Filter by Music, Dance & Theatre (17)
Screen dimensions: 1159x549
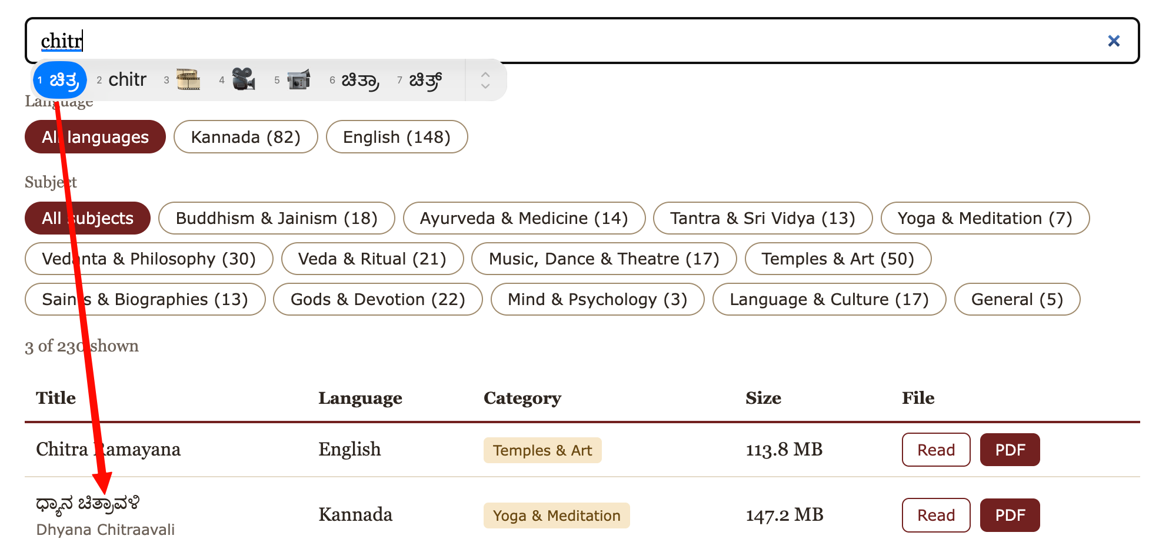(604, 259)
